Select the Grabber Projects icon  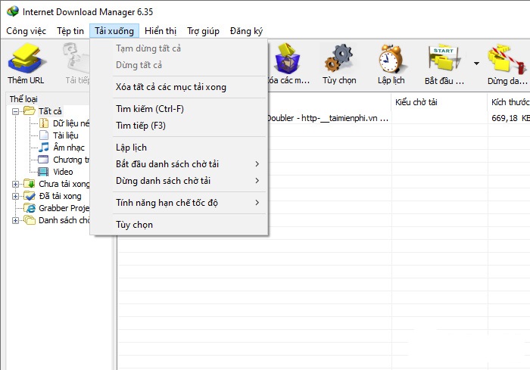click(x=30, y=208)
